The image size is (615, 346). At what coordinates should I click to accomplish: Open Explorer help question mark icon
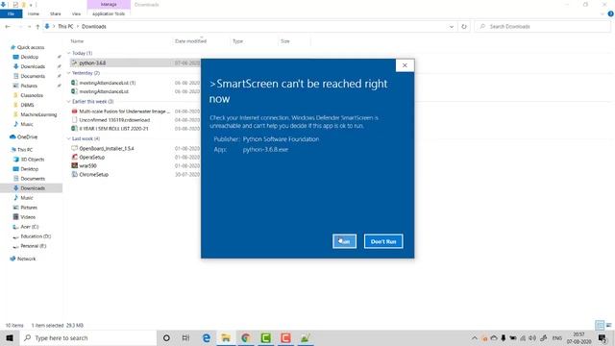611,13
